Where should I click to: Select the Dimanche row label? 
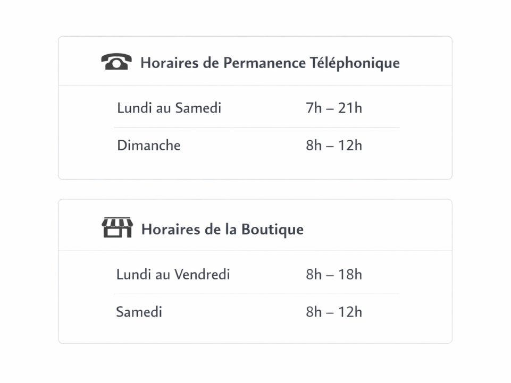(149, 145)
